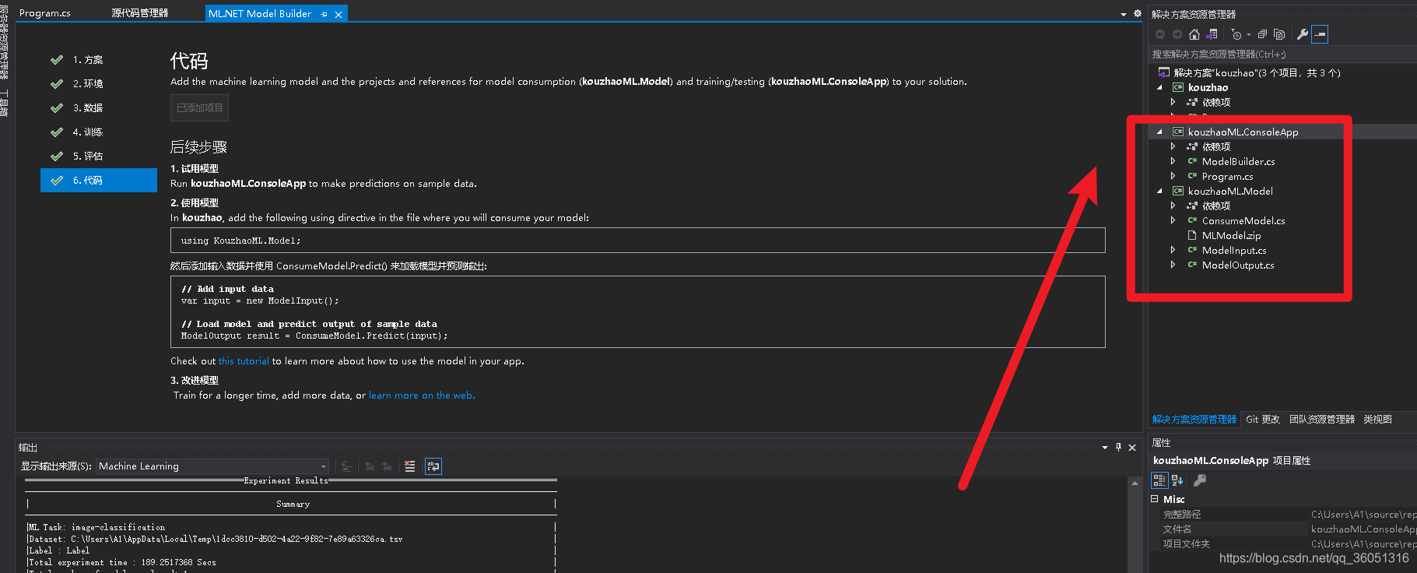Close the Output panel
This screenshot has height=573, width=1417.
(x=1132, y=448)
